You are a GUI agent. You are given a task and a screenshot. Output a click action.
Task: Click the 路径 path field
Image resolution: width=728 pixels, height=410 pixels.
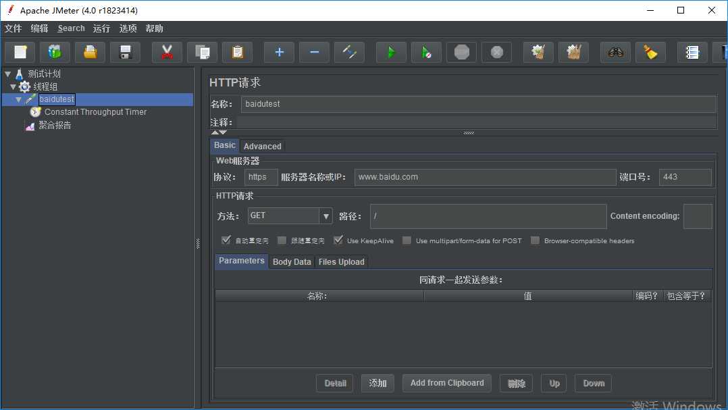point(488,216)
